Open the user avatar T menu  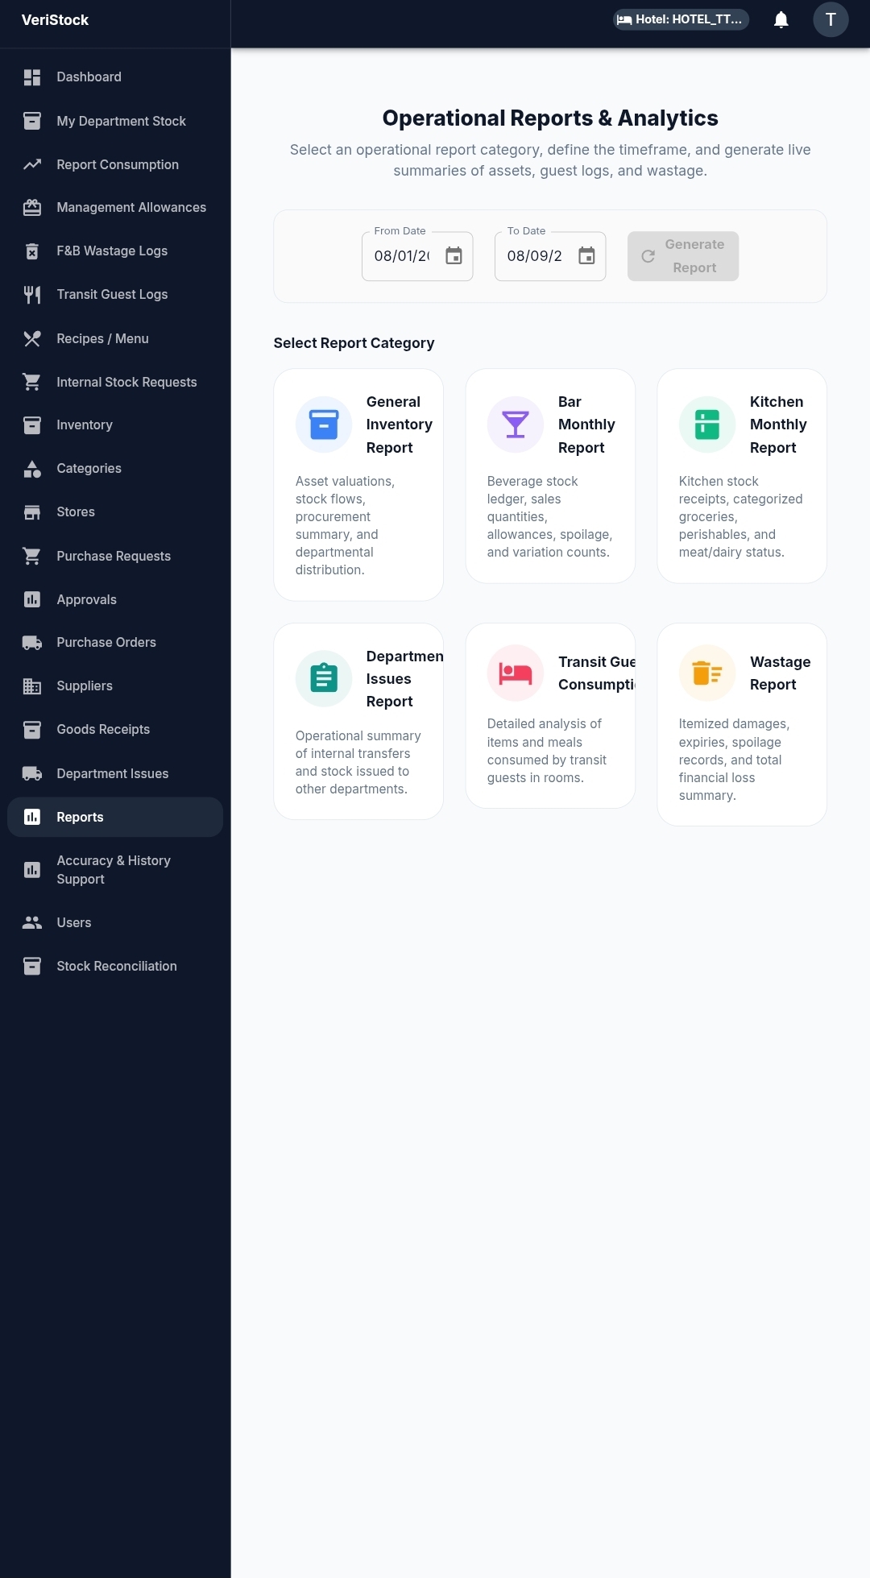pos(831,19)
